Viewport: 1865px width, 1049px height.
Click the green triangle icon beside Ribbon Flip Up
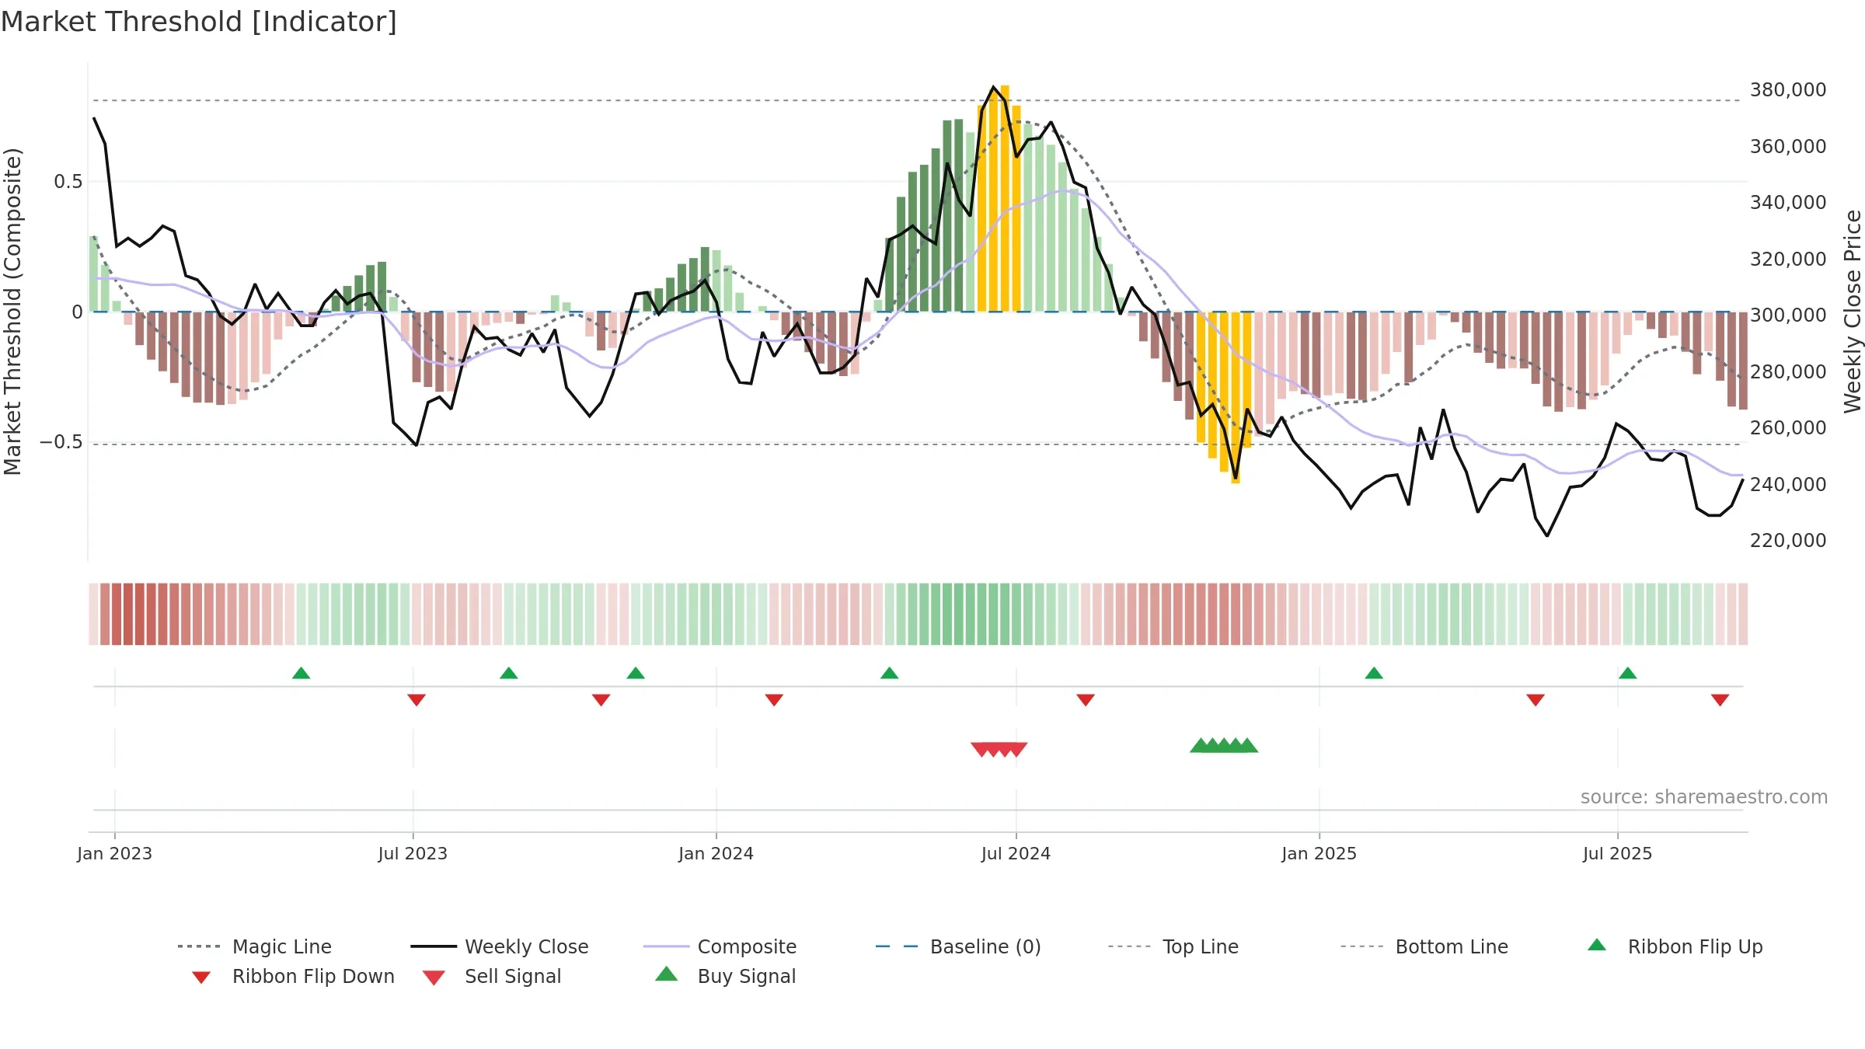point(1597,945)
